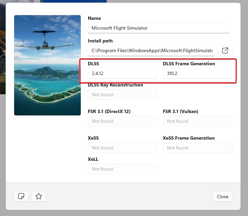Click the "DLSS Frame Generation" heading label

[189, 64]
